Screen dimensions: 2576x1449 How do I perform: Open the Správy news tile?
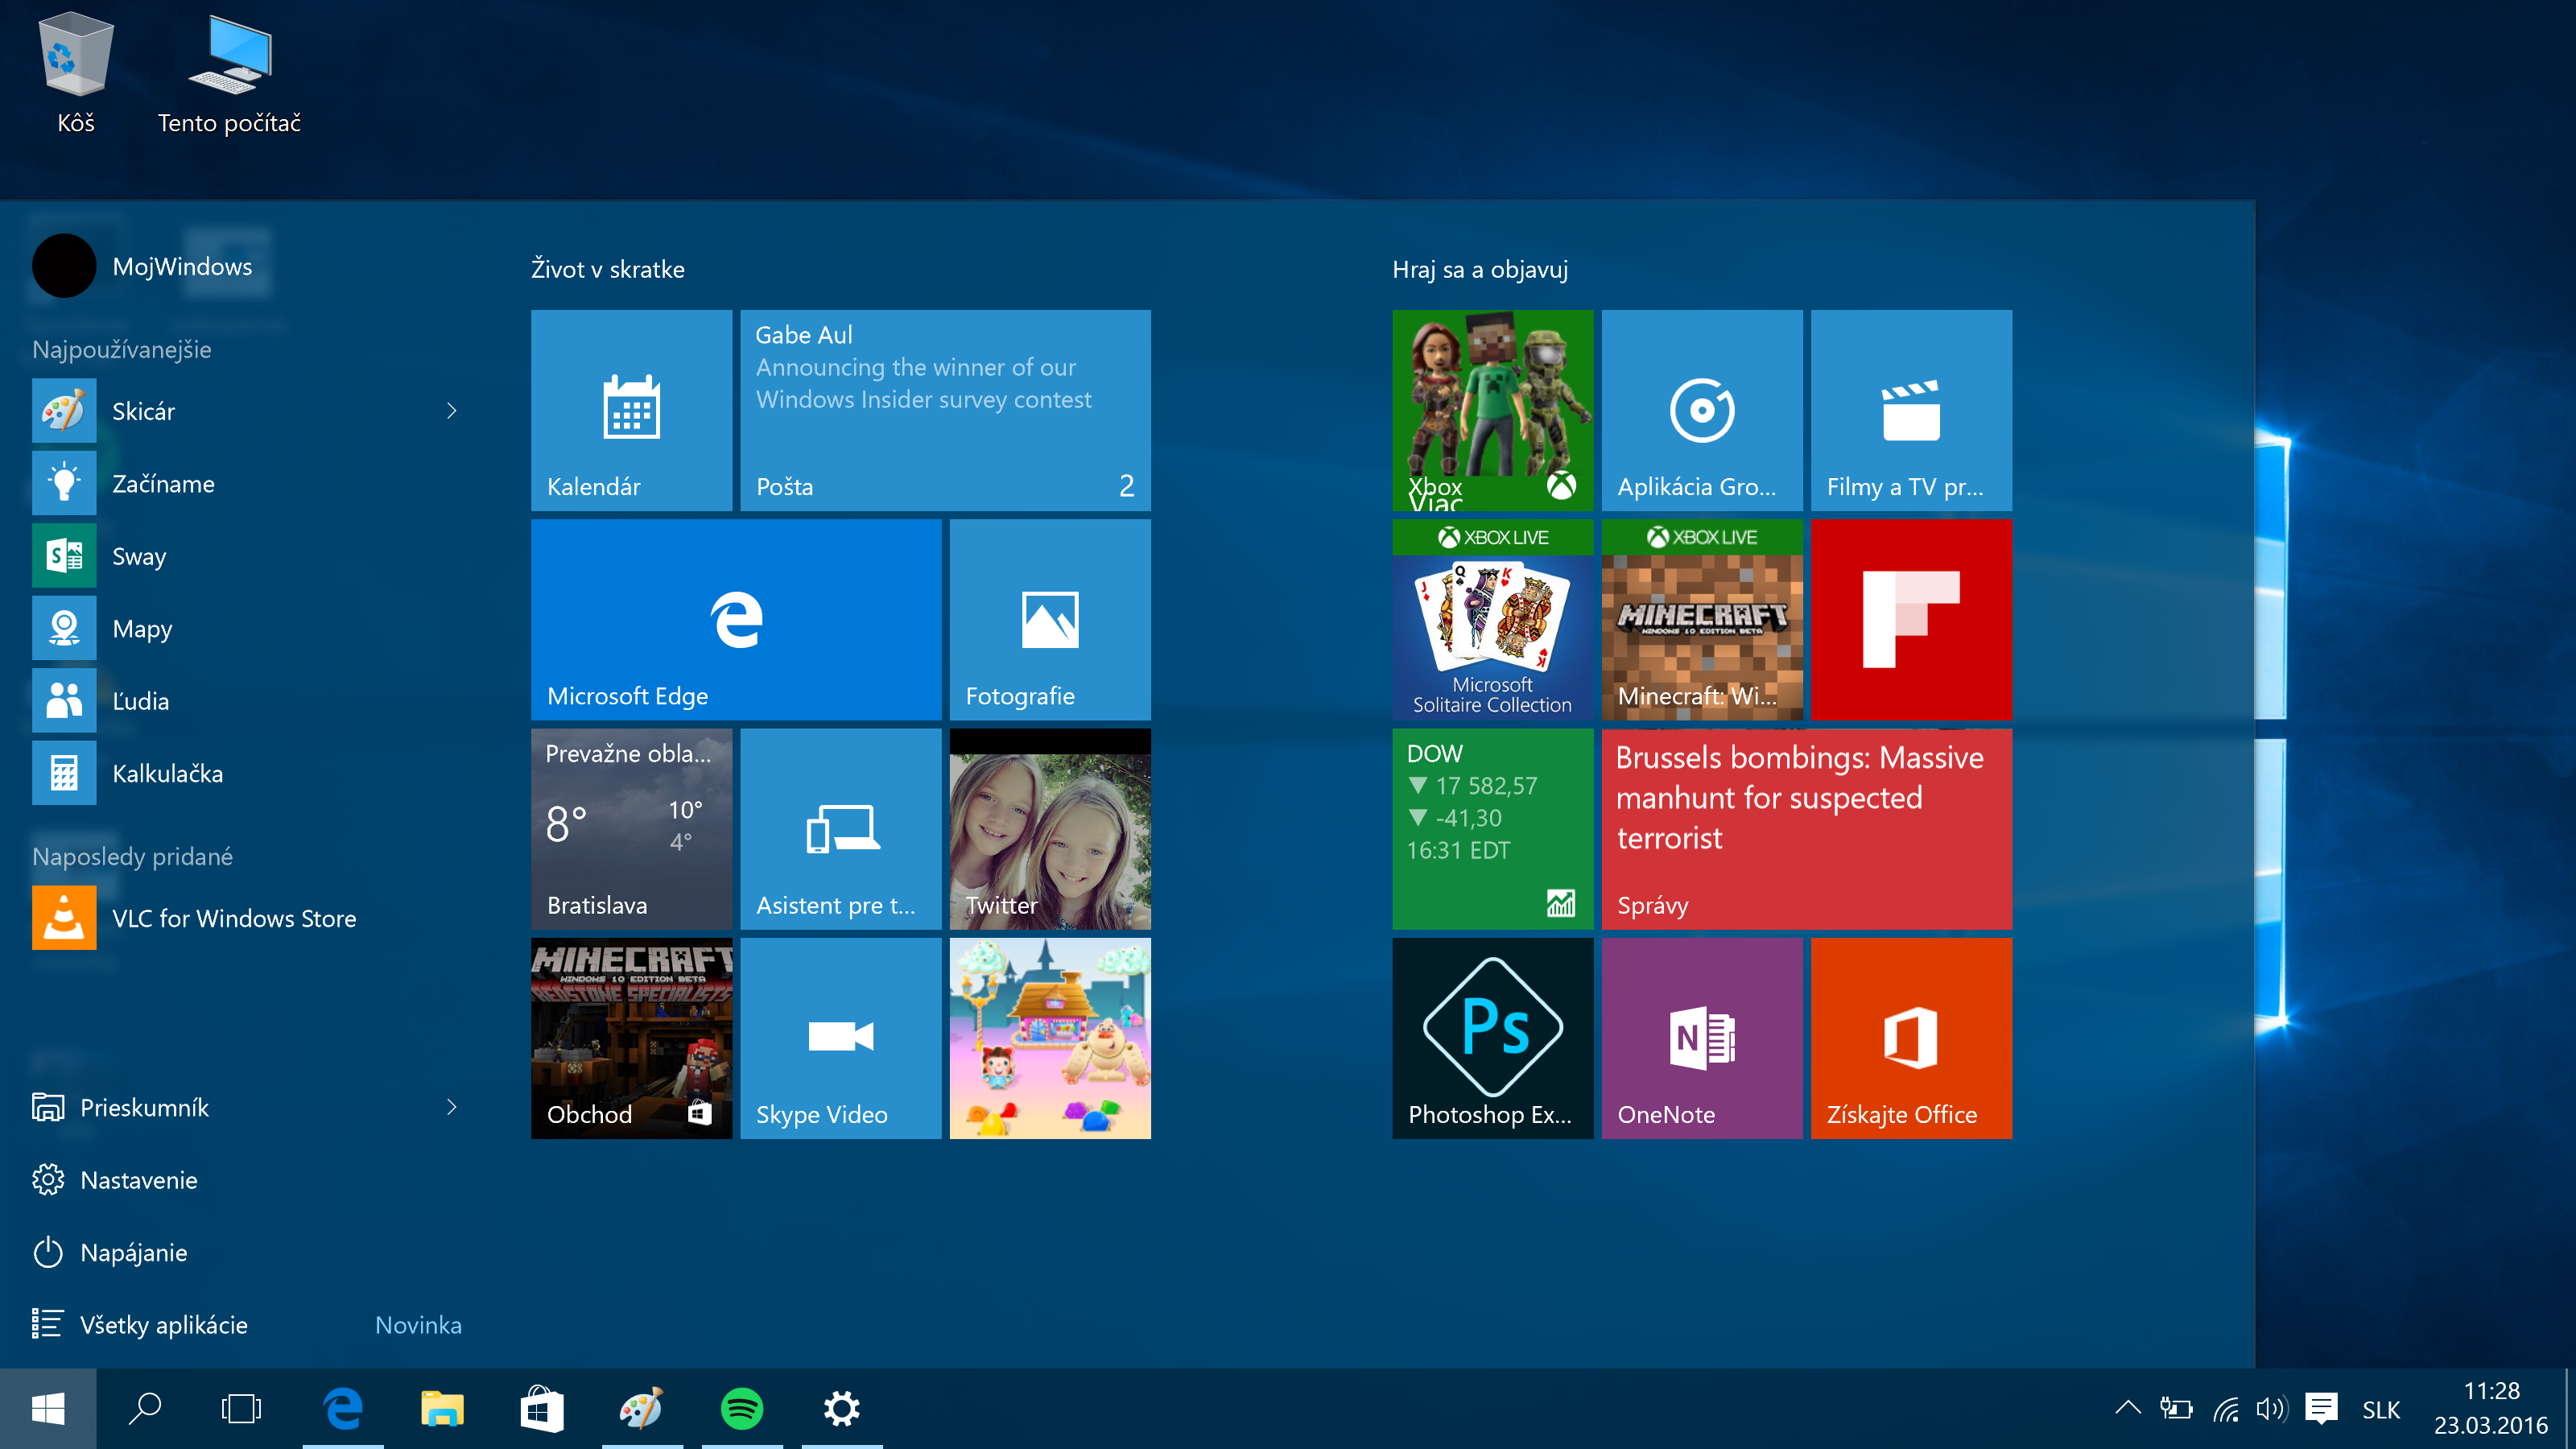[x=1806, y=828]
